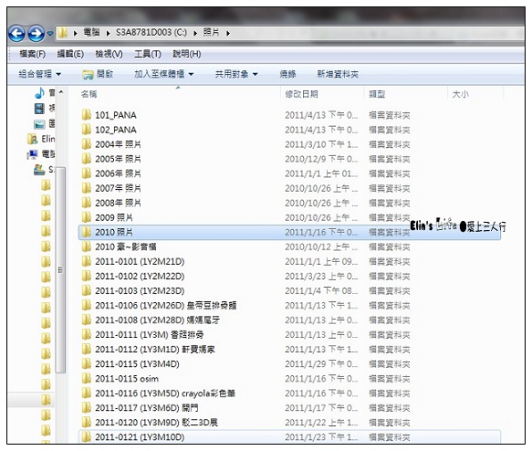This screenshot has height=451, width=532.
Task: Click the 2011-0111 (1Y3M) folder icon
Action: coord(87,334)
